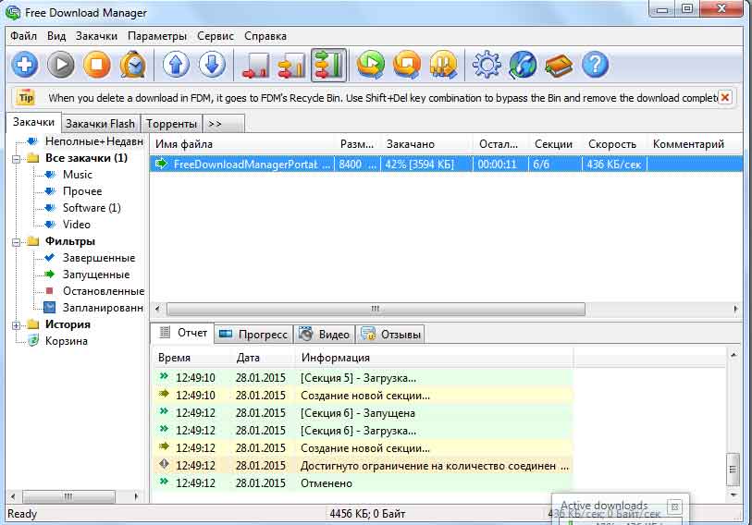The image size is (752, 525).
Task: Select medium traffic mode icon
Action: pyautogui.click(x=292, y=66)
